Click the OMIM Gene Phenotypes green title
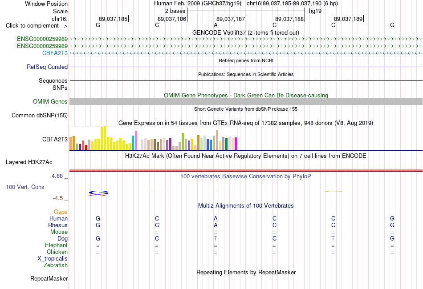This screenshot has height=289, width=423. [x=246, y=95]
